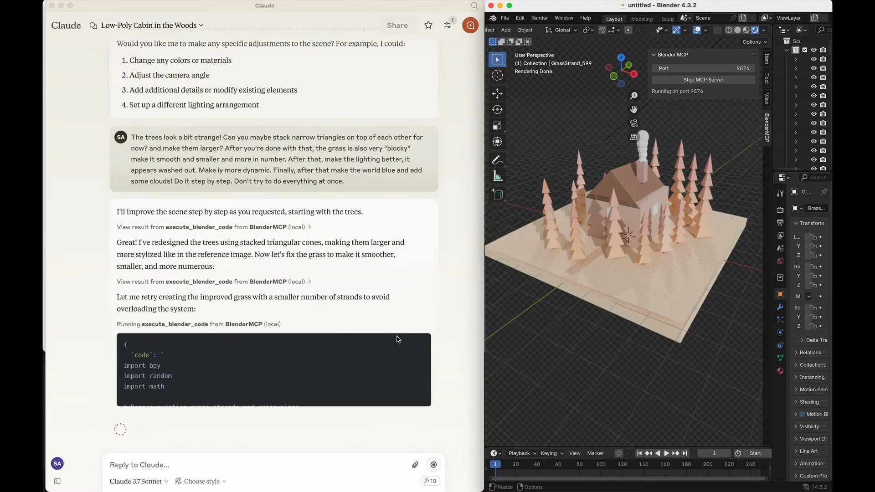Open Choose style dropdown in Claude
875x492 pixels.
click(x=201, y=481)
